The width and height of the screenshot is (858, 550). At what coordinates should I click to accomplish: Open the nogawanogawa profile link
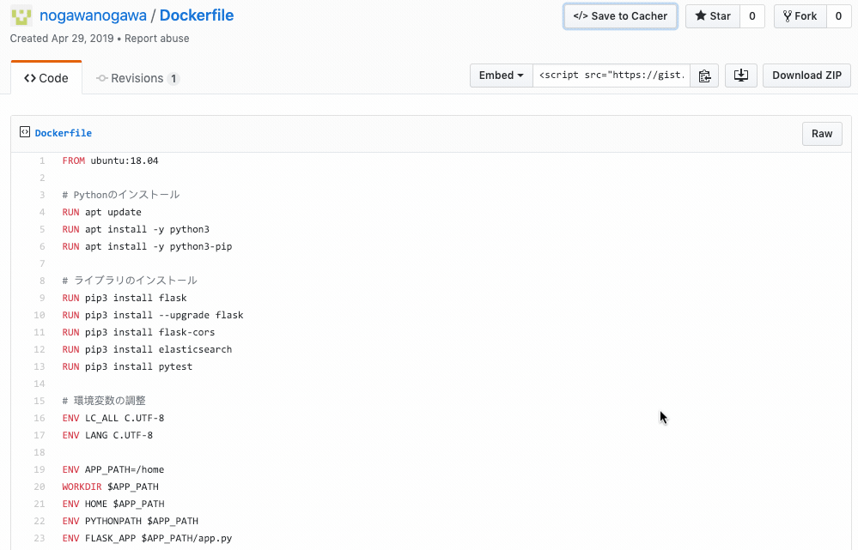[93, 15]
